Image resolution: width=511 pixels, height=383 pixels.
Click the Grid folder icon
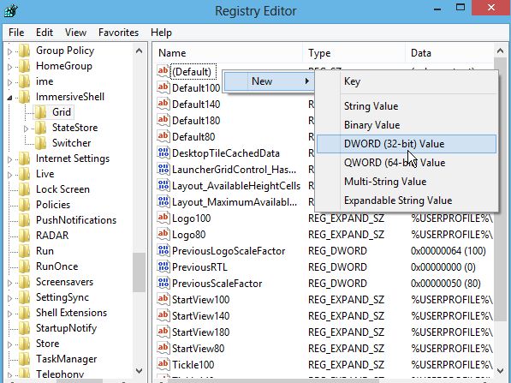click(x=41, y=112)
